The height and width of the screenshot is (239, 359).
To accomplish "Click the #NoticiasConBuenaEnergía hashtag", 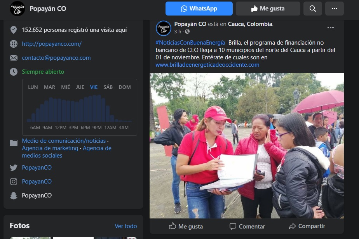I will [190, 43].
